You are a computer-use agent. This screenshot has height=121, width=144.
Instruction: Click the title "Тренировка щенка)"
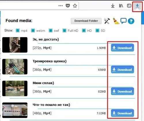[x=50, y=61]
